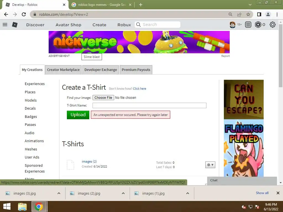
Task: Open the notifications feed icon
Action: click(248, 25)
